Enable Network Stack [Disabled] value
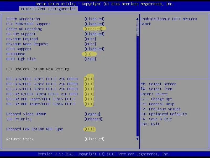This screenshot has width=210, height=158. click(94, 139)
